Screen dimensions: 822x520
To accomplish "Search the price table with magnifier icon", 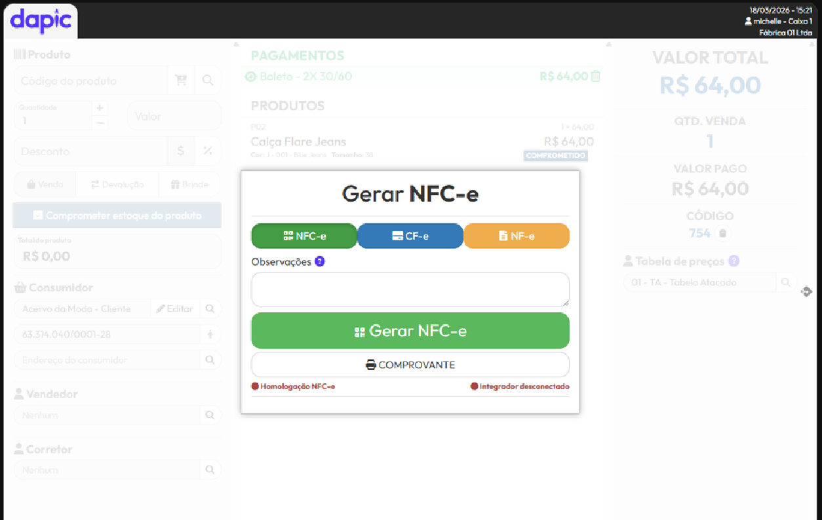I will click(785, 283).
